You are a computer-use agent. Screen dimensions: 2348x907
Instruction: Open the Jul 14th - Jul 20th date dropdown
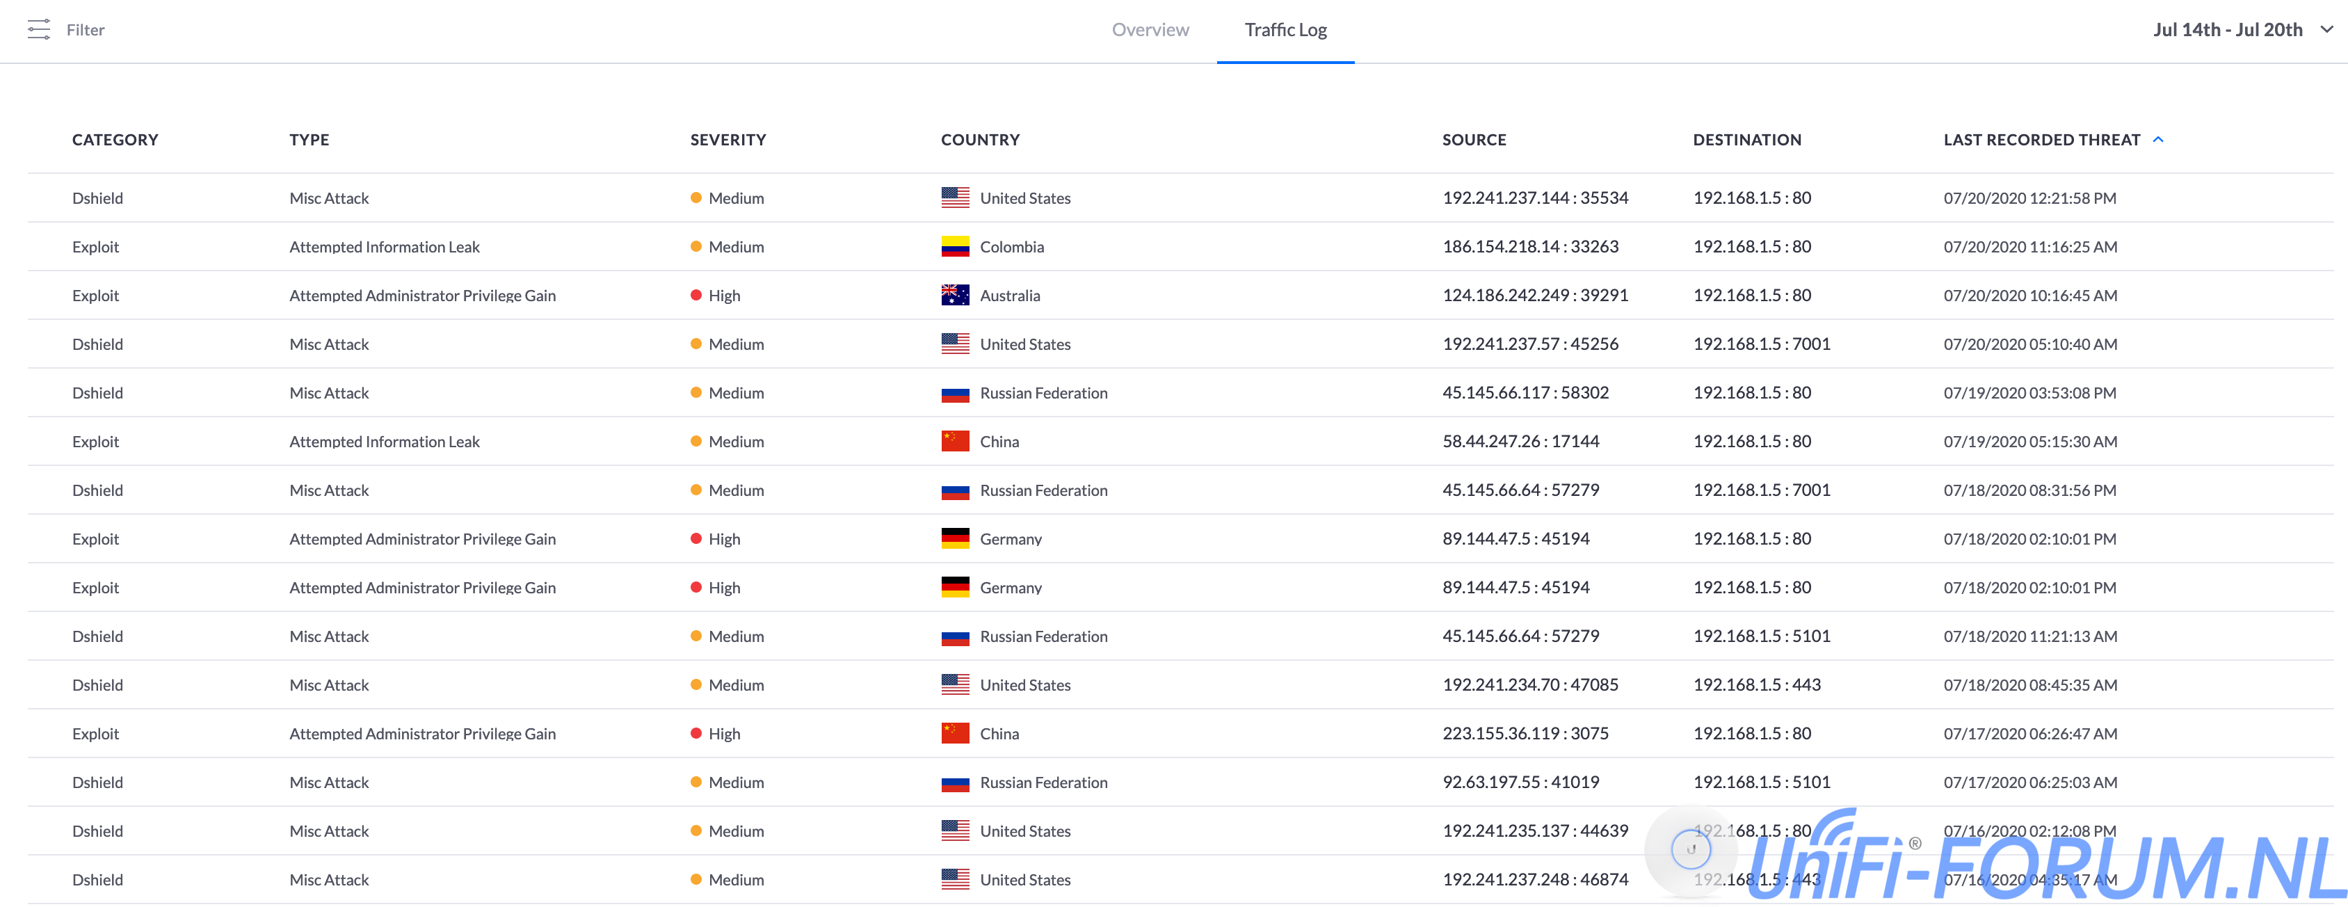tap(2227, 29)
